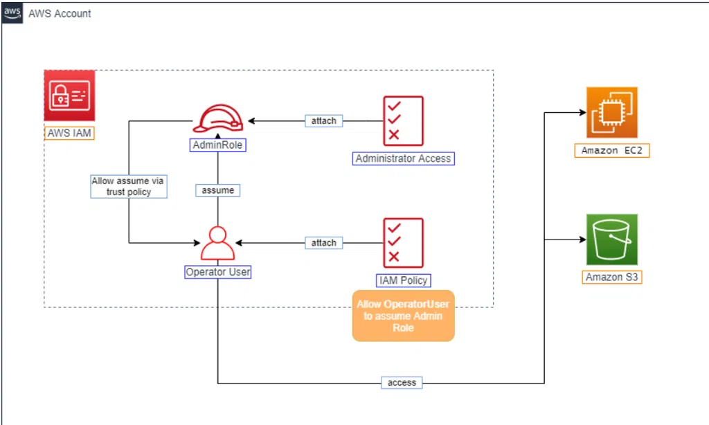Select the orange Amazon EC2 icon
The height and width of the screenshot is (425, 709).
pos(612,113)
